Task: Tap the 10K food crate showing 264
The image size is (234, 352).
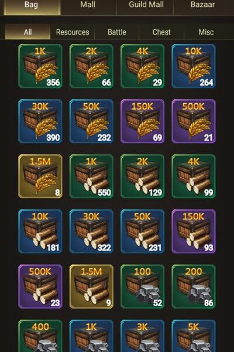Action: pos(194,66)
